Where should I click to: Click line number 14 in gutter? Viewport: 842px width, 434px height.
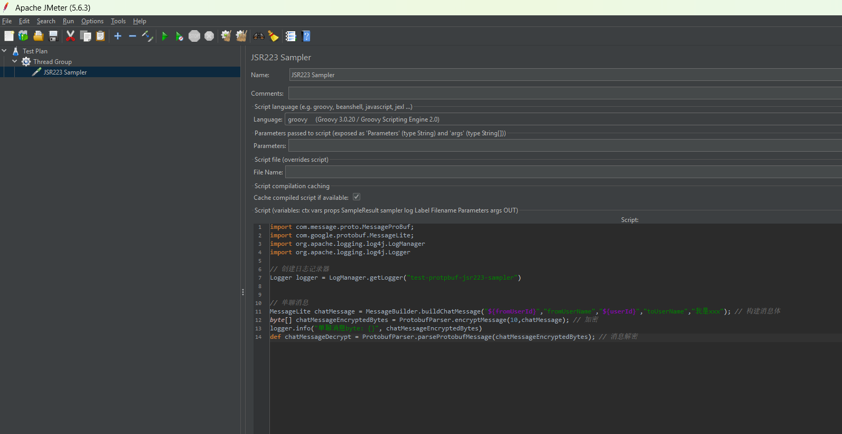pos(258,337)
